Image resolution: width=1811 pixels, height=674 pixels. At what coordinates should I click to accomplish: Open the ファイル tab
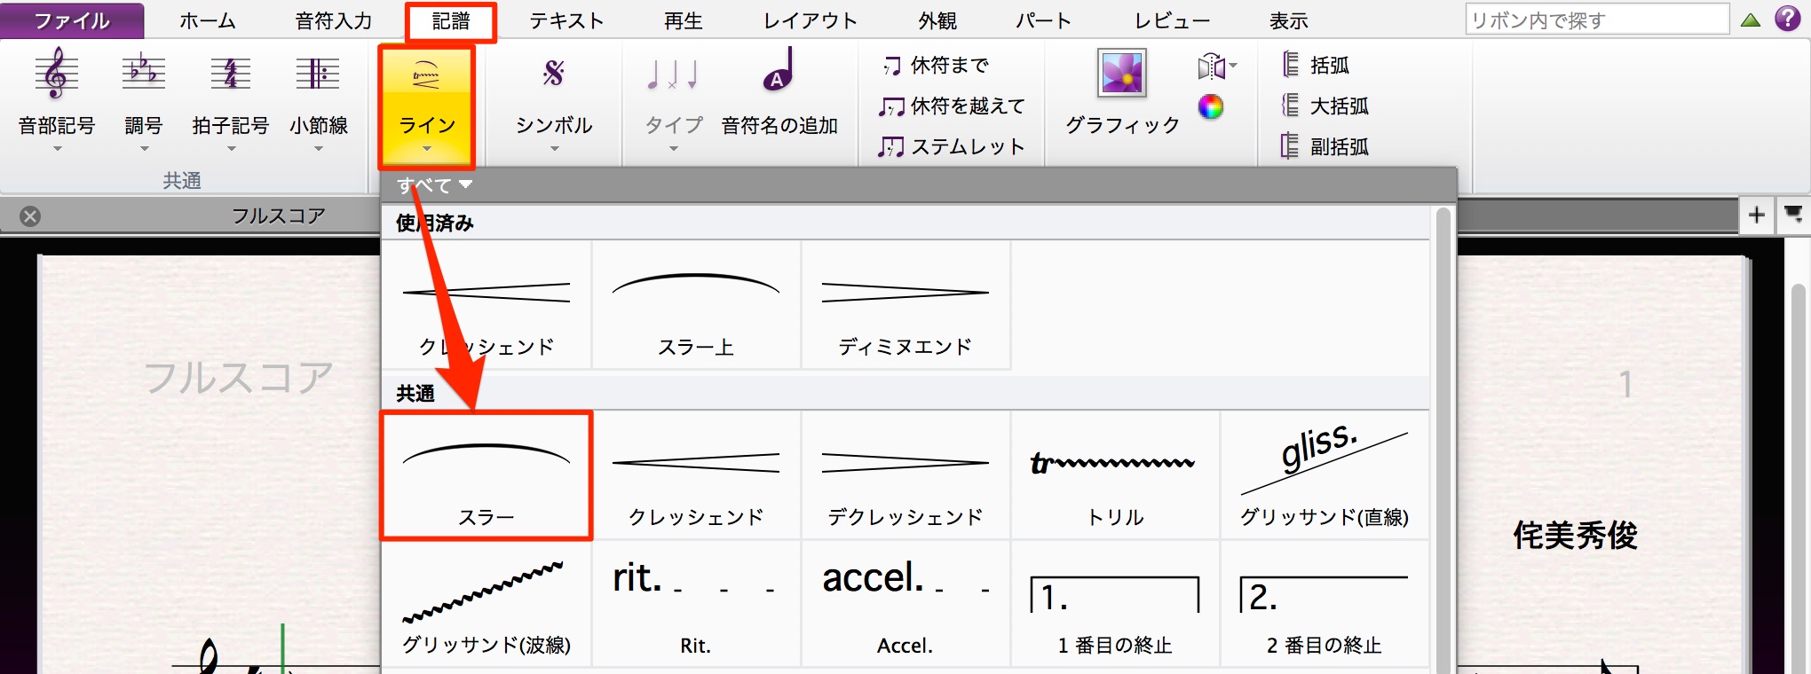click(72, 20)
